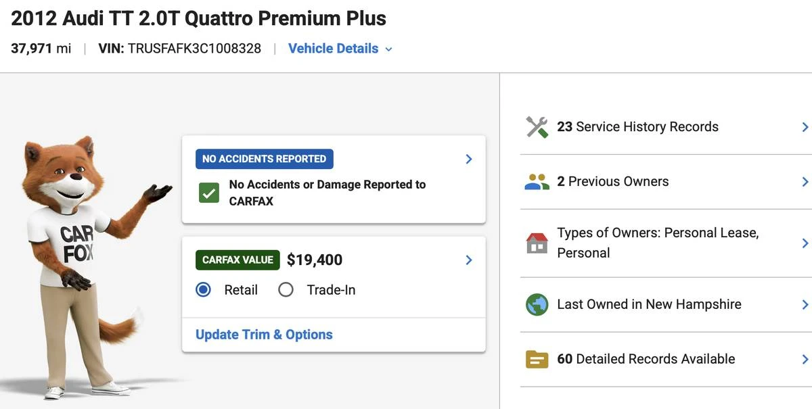Expand the Service History Records chevron

(x=805, y=127)
